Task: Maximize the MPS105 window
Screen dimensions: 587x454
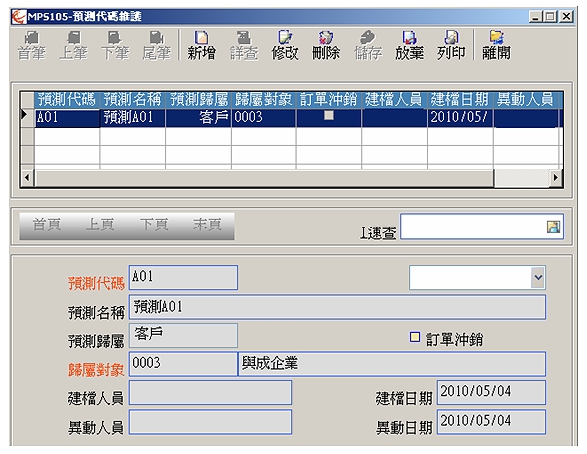Action: pos(551,17)
